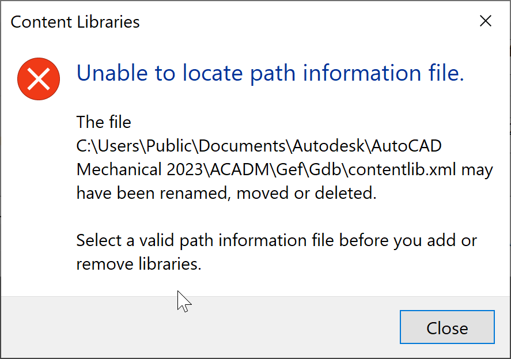Click the 'AutoCAD' word in the path
The height and width of the screenshot is (359, 511).
406,146
